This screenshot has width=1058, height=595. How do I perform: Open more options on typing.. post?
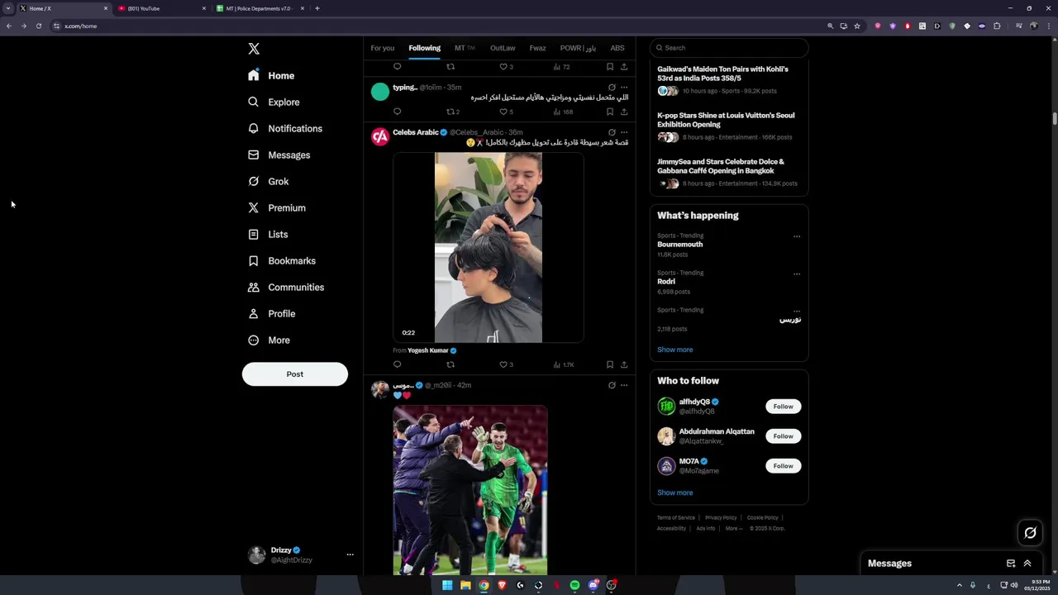624,87
